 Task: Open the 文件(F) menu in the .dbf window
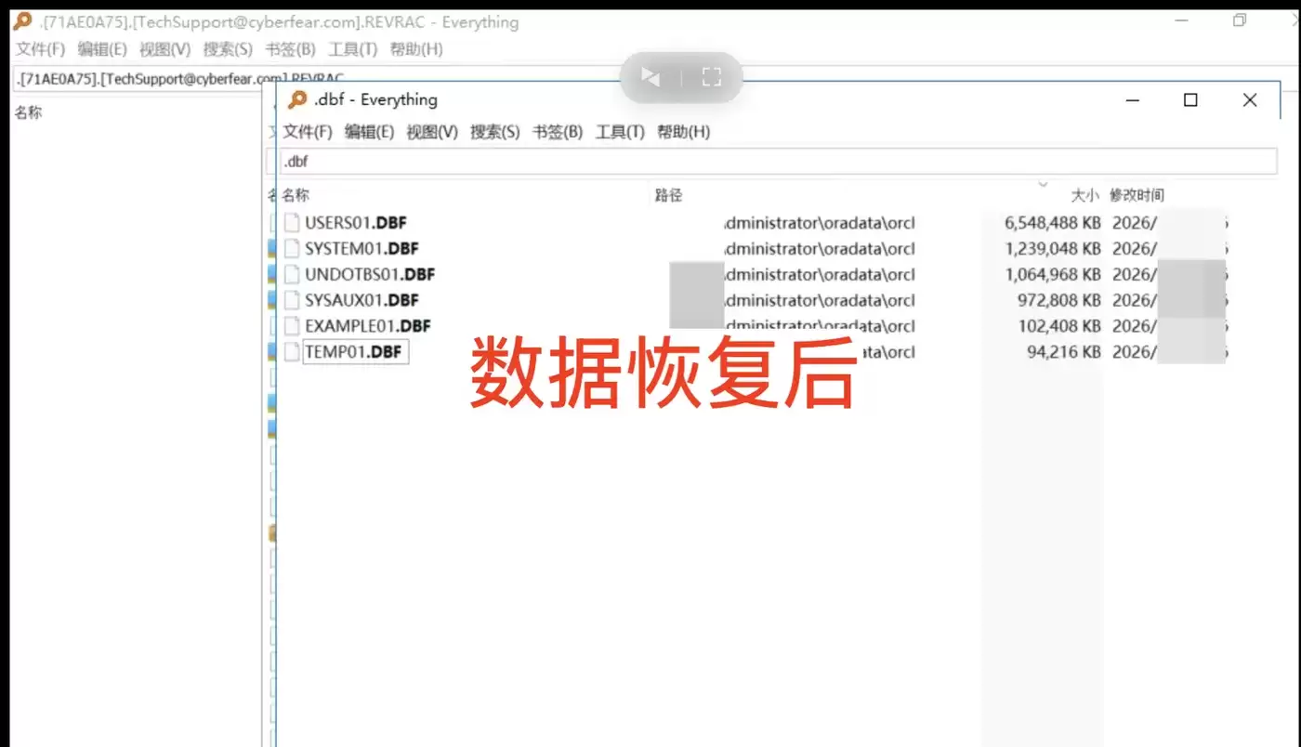308,132
